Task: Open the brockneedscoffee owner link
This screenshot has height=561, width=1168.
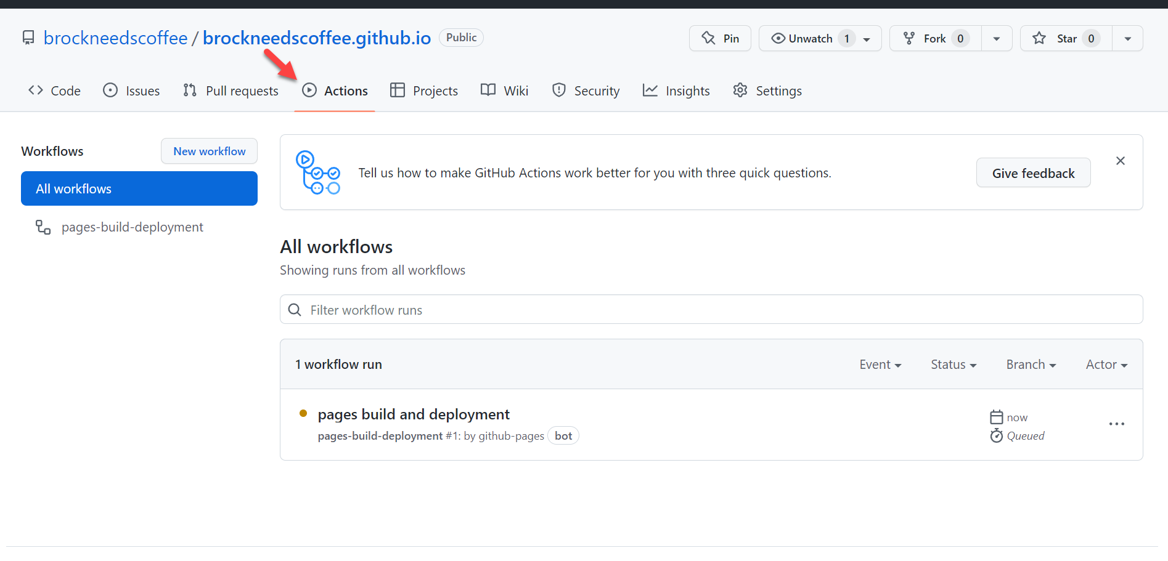Action: pos(115,38)
